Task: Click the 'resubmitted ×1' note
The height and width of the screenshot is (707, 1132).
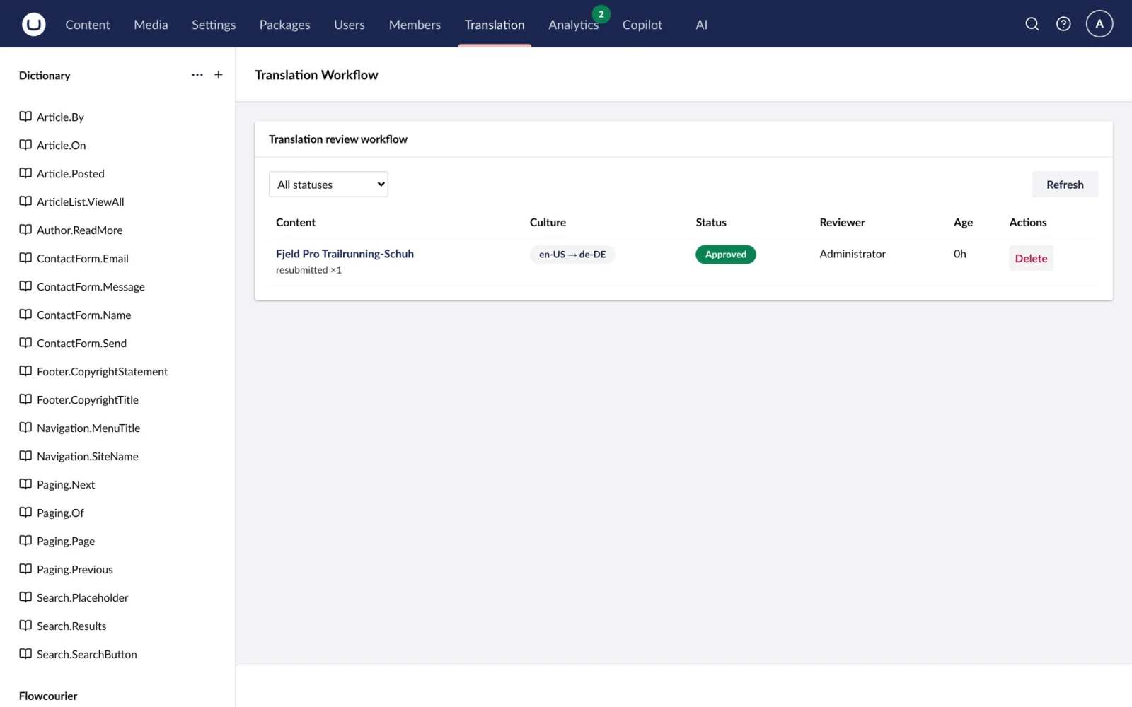Action: (308, 270)
